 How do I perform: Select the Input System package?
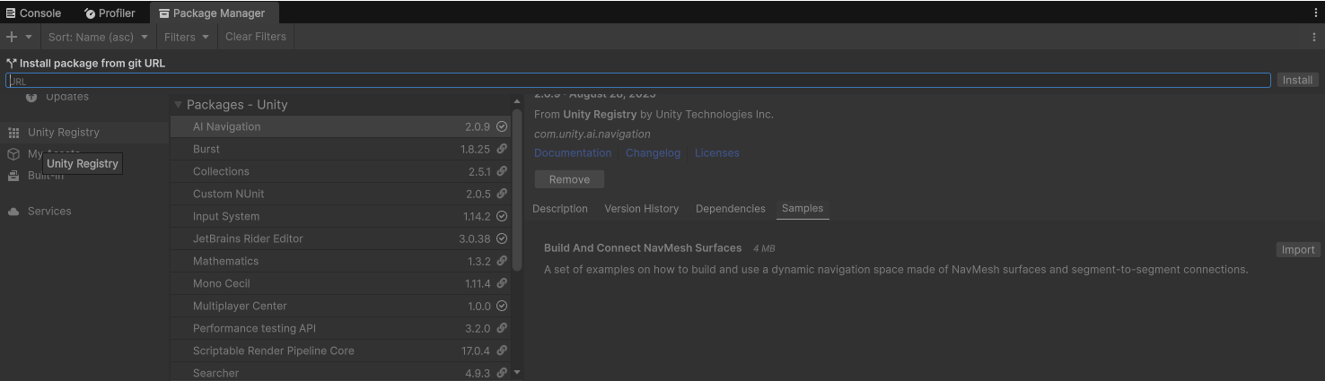[x=340, y=216]
